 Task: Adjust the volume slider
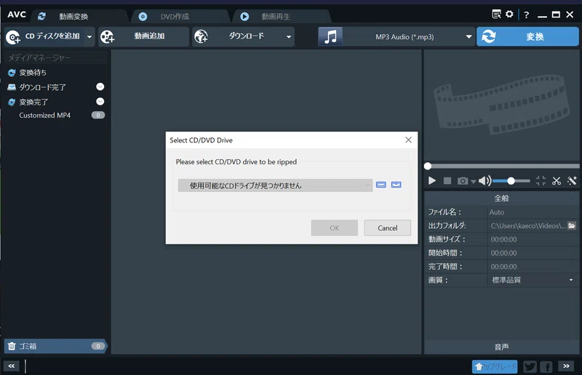coord(511,181)
